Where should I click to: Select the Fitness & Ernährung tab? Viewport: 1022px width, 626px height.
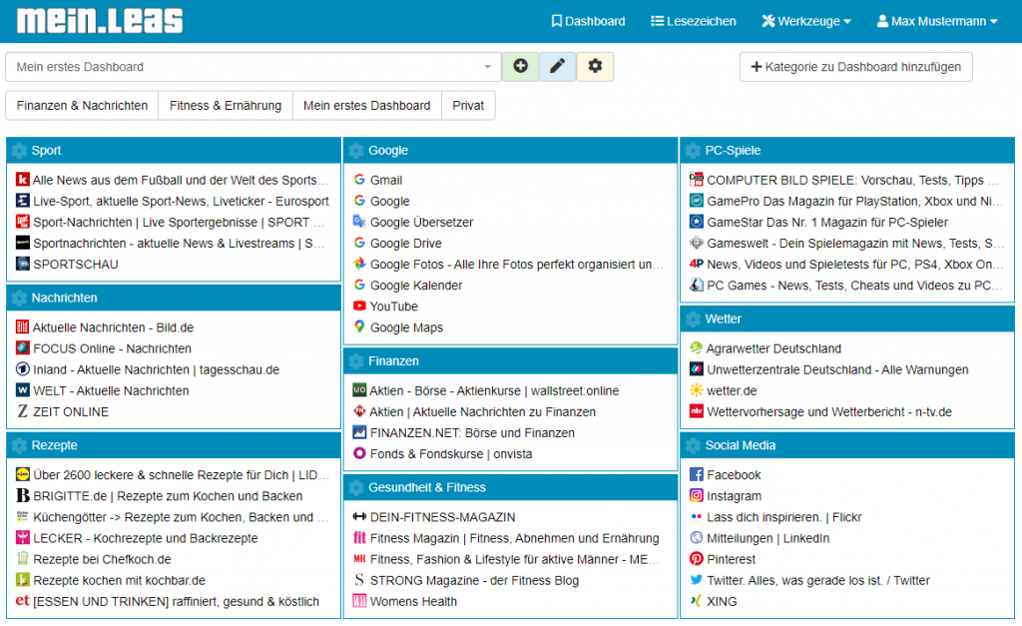coord(225,106)
